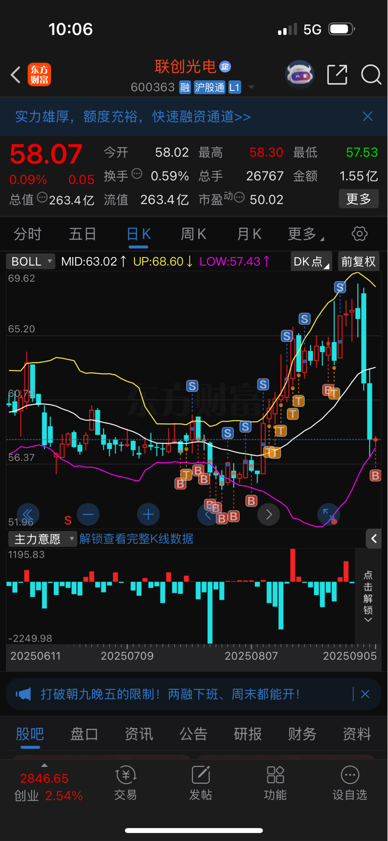Open the 资讯 tab
This screenshot has width=388, height=841.
(139, 734)
